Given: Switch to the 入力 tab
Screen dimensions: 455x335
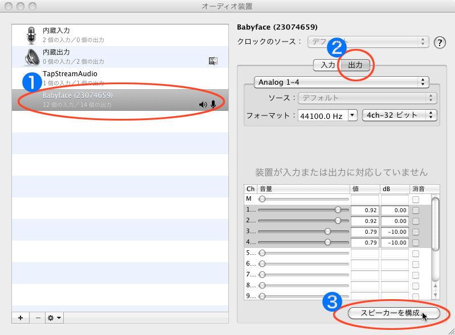Looking at the screenshot, I should [327, 65].
